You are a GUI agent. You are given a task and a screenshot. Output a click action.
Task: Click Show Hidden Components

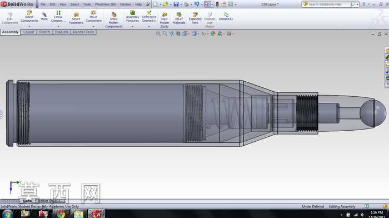click(x=113, y=20)
